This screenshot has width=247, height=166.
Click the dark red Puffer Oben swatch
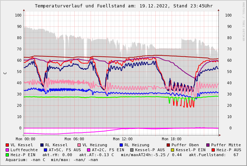[x=168, y=145]
